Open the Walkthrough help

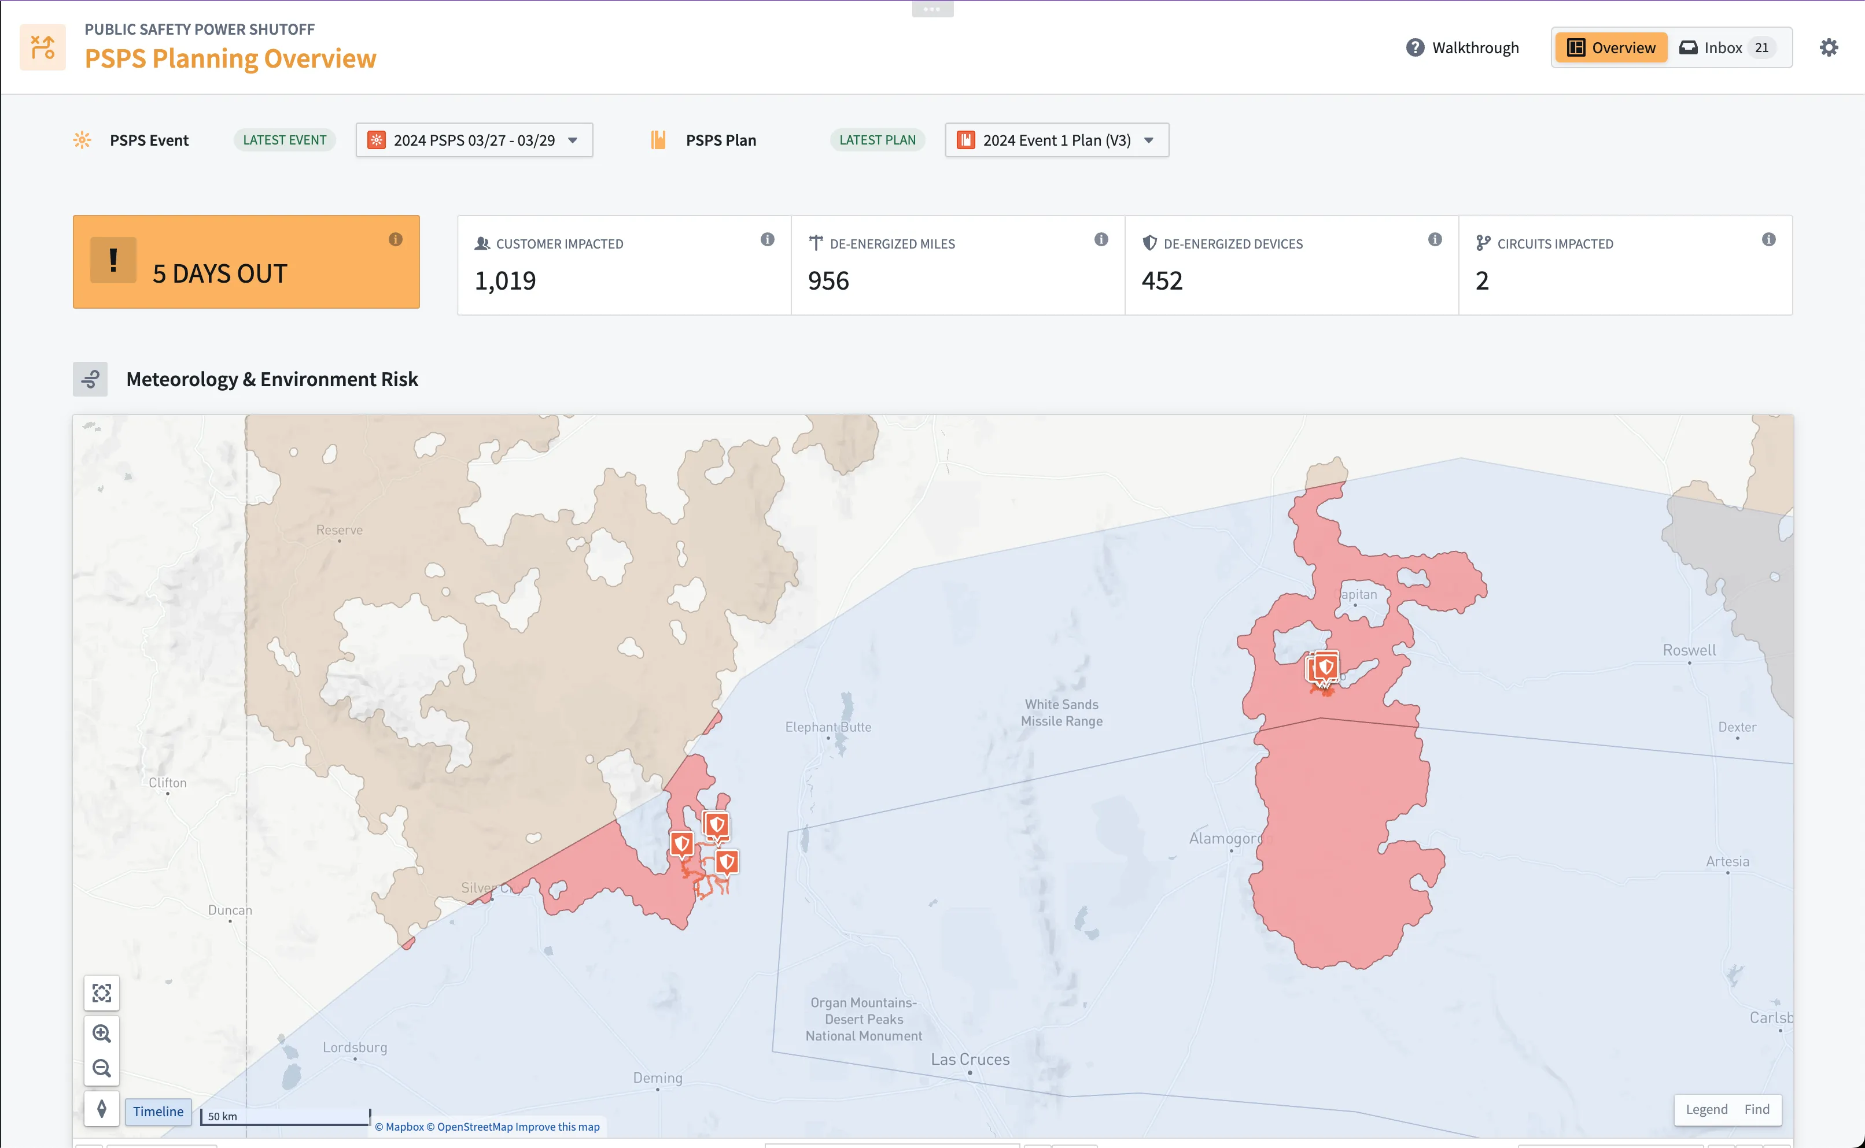coord(1462,48)
